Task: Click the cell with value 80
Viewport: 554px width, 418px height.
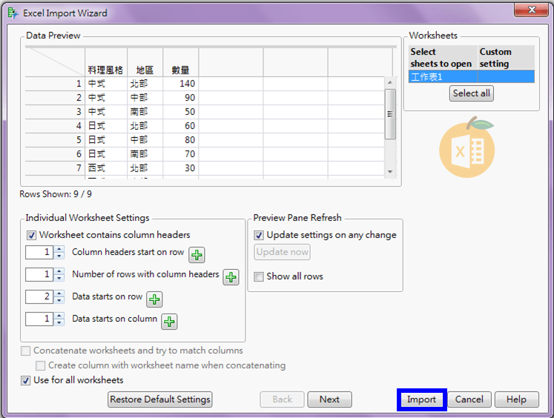Action: coord(180,140)
